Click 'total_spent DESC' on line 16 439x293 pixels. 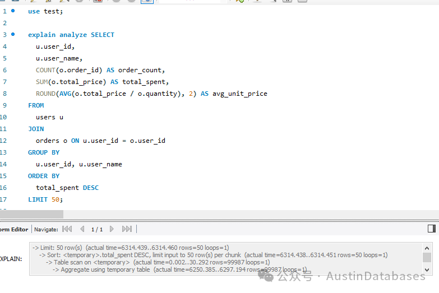click(x=67, y=188)
